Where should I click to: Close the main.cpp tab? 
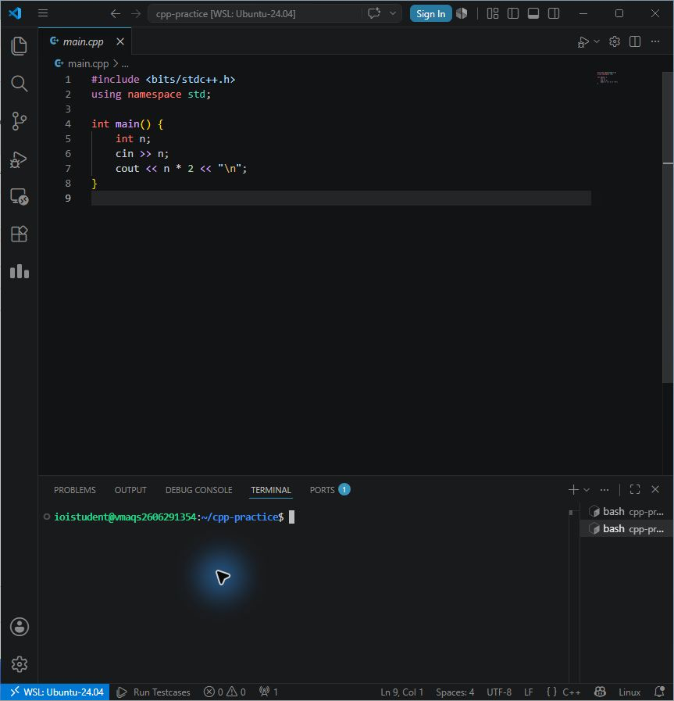click(120, 41)
